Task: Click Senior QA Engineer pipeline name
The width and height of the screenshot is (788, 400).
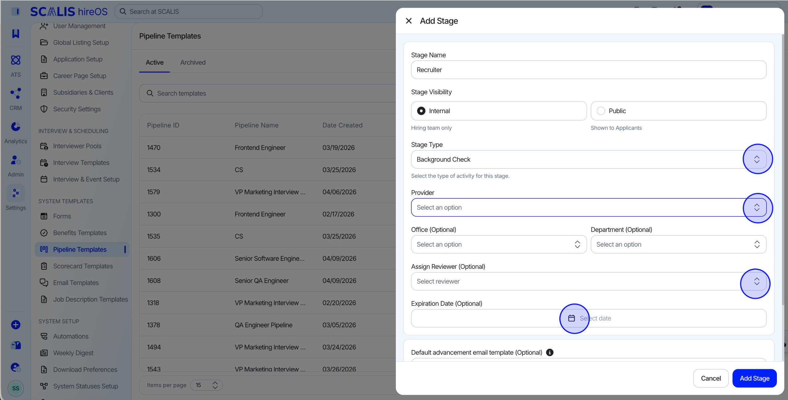Action: point(261,281)
